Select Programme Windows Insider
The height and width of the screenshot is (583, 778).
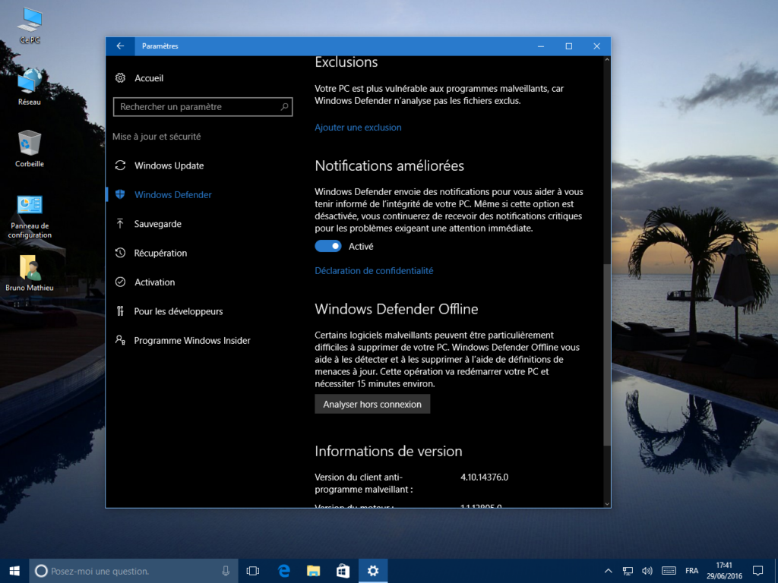click(191, 340)
